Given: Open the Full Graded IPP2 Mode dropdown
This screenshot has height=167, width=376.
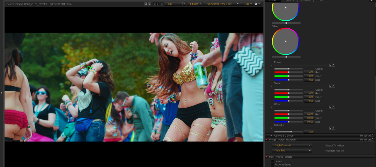Looking at the screenshot, I should [x=221, y=4].
